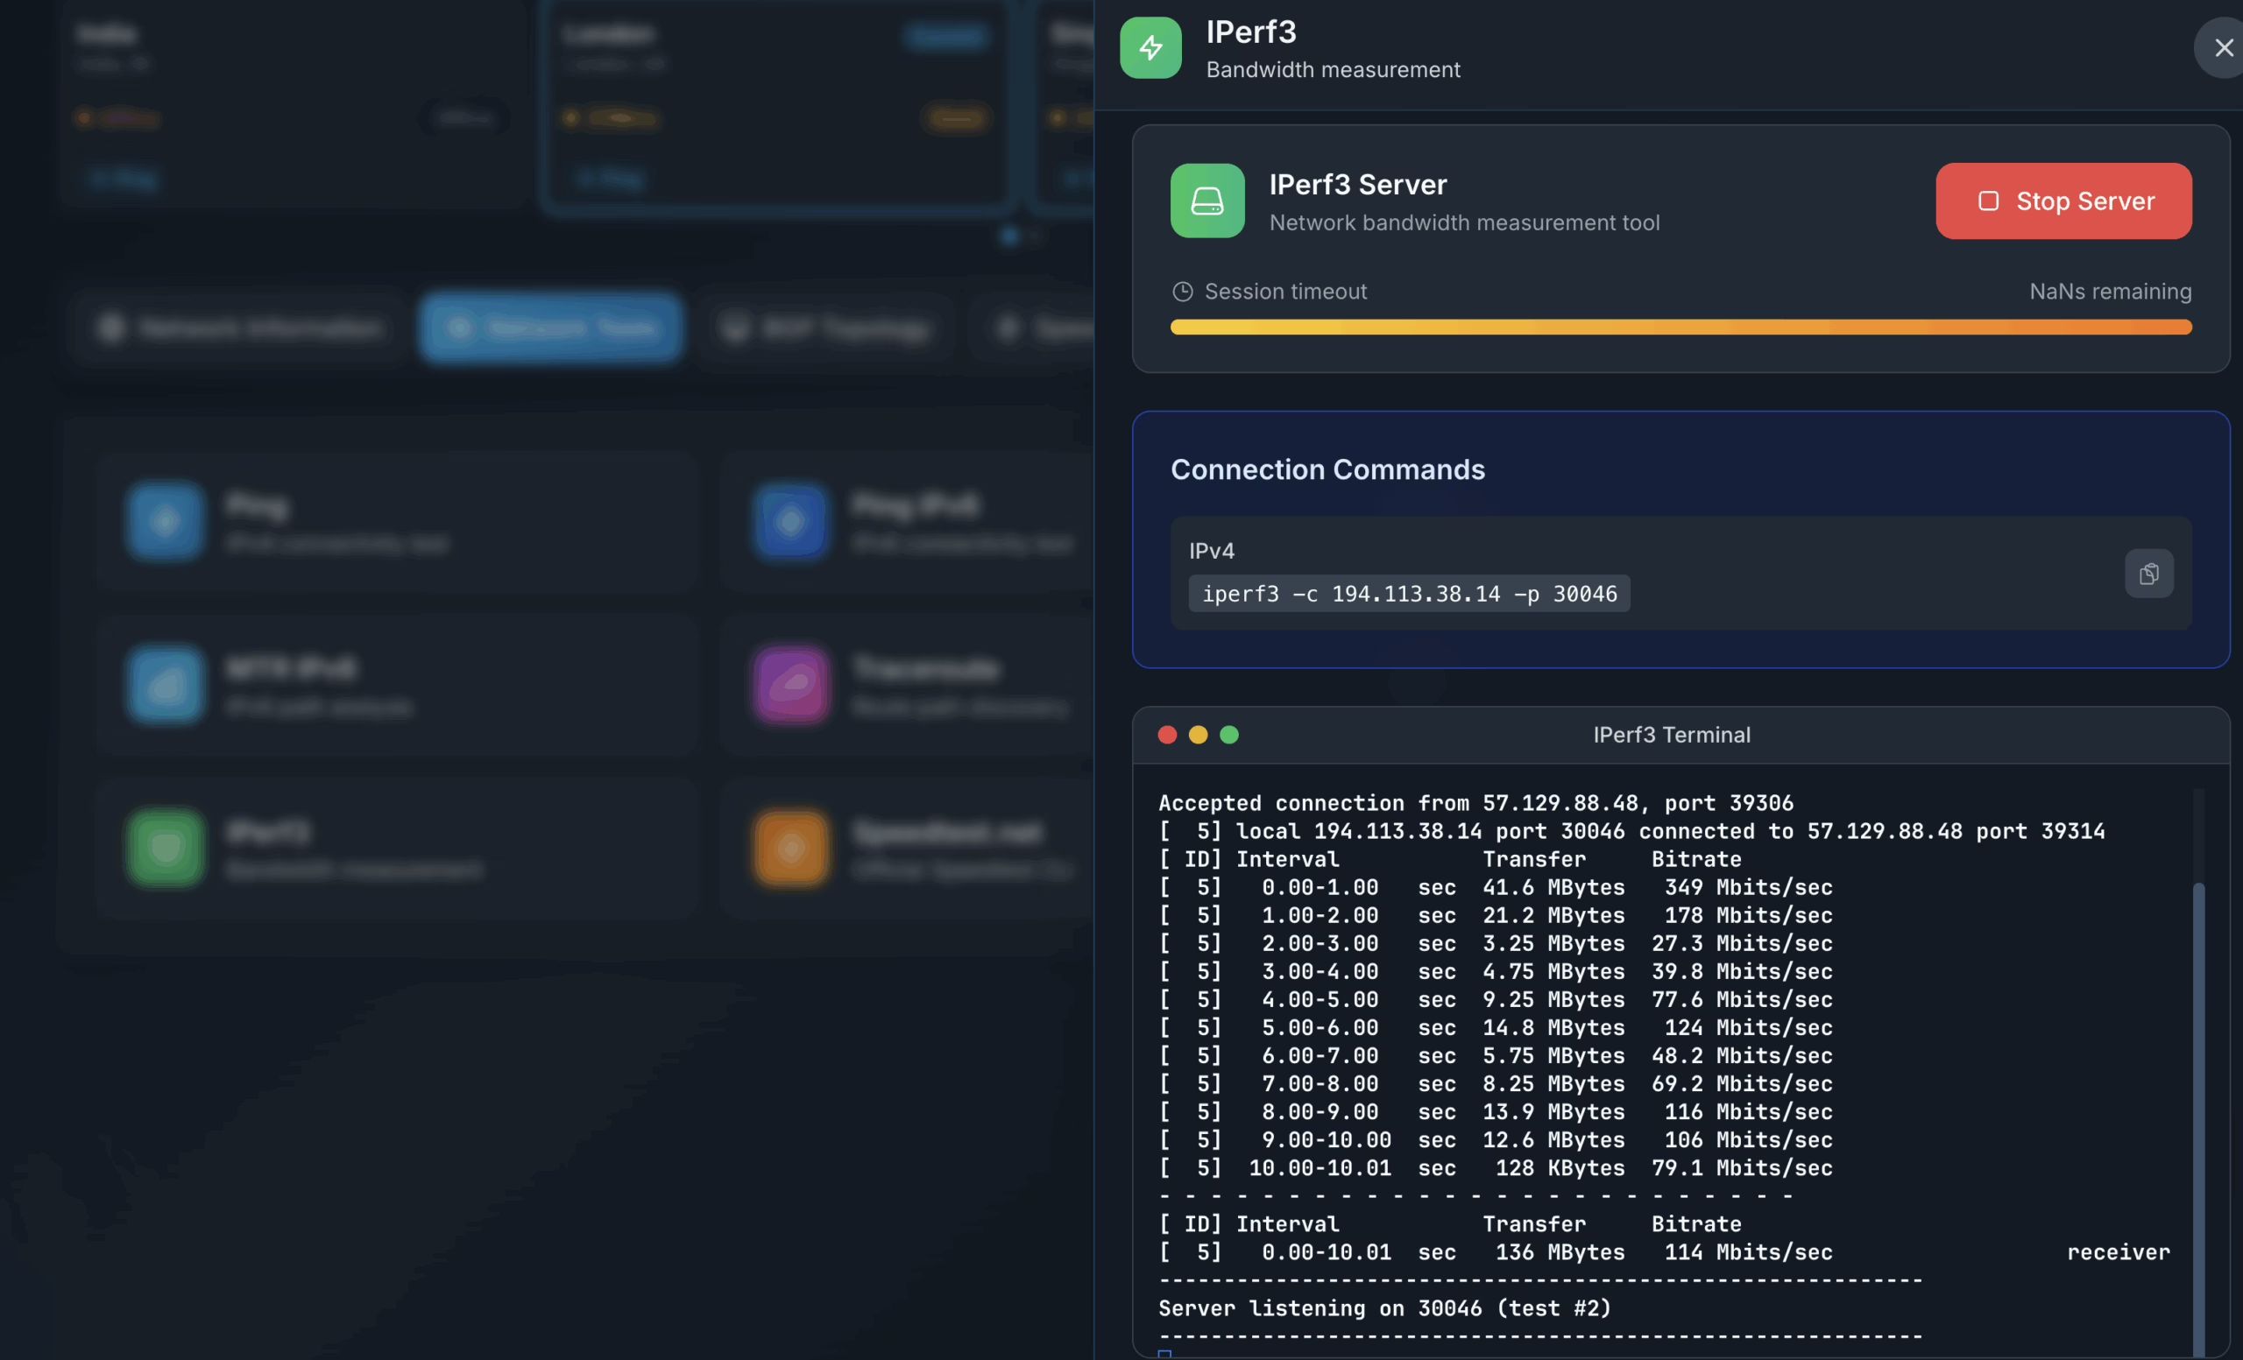Click the session timeout progress bar
This screenshot has height=1360, width=2243.
1680,327
